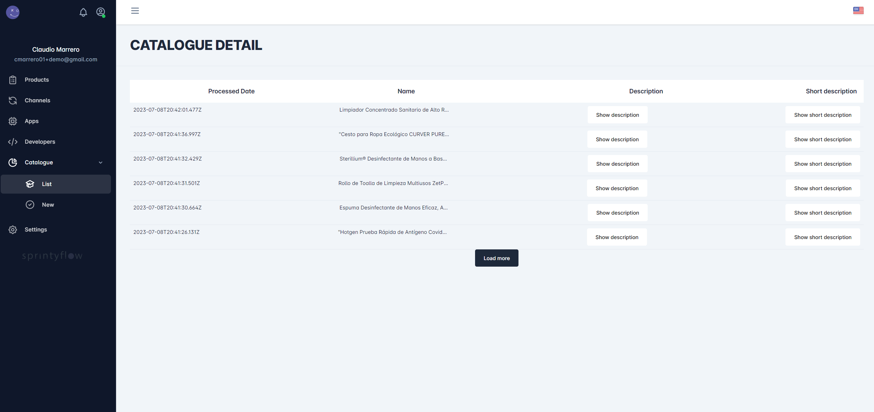Image resolution: width=874 pixels, height=412 pixels.
Task: Select the Catalogue menu label
Action: coord(39,162)
